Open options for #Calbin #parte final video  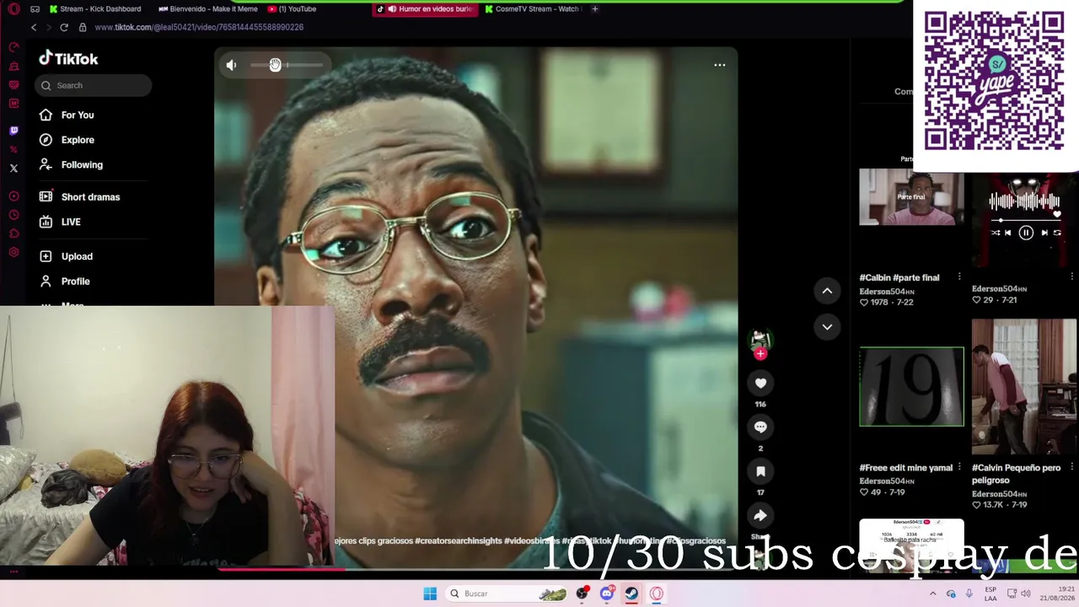(958, 277)
